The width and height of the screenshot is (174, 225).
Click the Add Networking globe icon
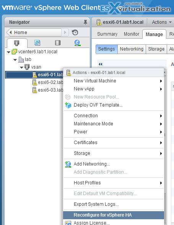[68, 164]
